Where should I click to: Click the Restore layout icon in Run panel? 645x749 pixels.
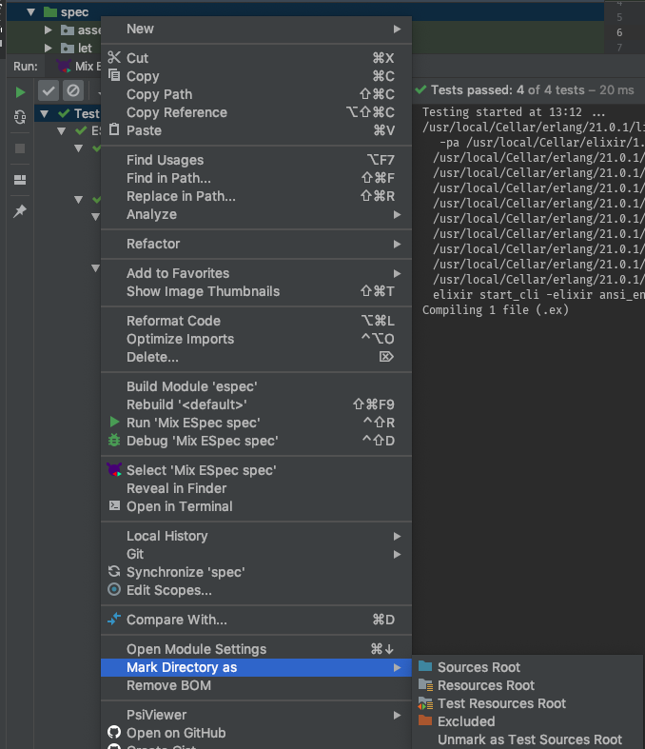click(x=20, y=180)
